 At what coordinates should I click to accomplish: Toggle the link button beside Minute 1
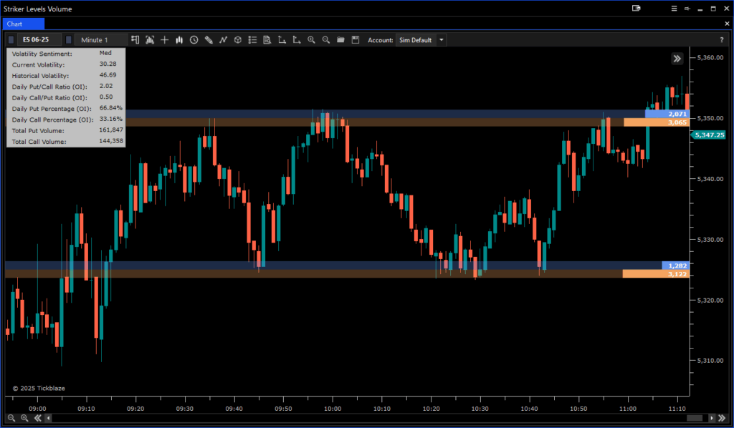tap(69, 40)
